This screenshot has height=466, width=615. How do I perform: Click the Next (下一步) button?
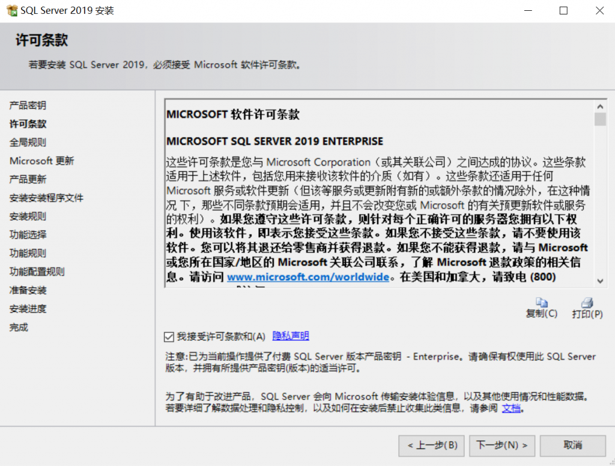coord(501,446)
